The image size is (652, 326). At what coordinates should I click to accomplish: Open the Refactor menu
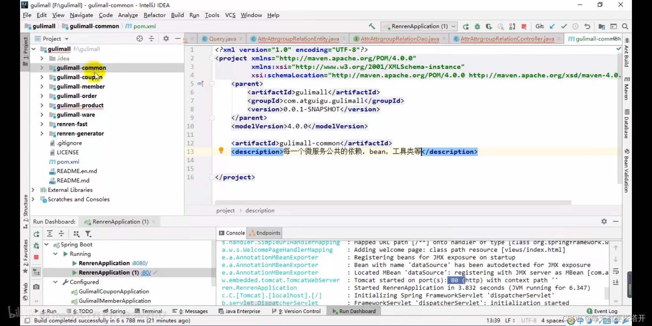tap(154, 15)
